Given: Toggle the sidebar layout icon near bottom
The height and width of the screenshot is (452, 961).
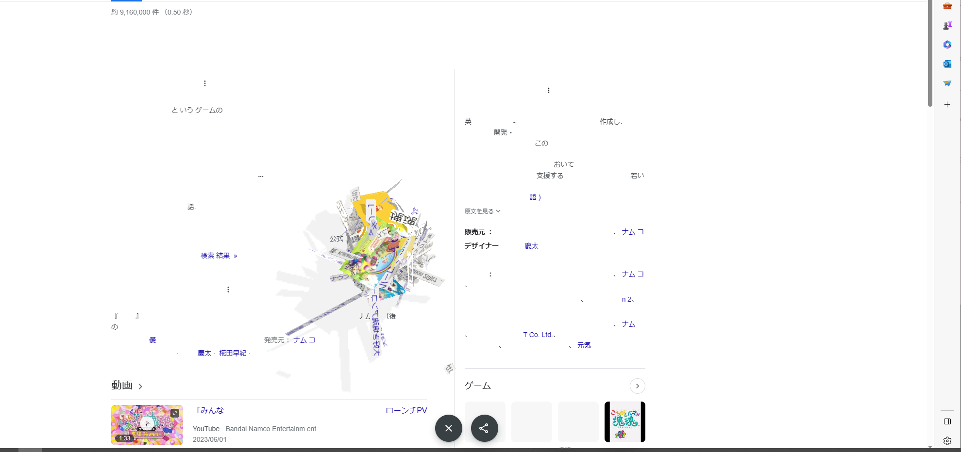Looking at the screenshot, I should [x=947, y=421].
